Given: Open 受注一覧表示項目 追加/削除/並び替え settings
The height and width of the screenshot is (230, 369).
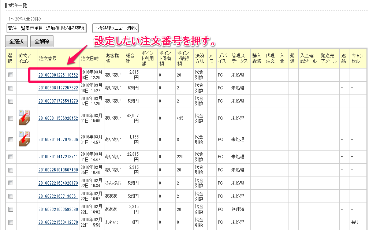Looking at the screenshot, I should tap(46, 28).
